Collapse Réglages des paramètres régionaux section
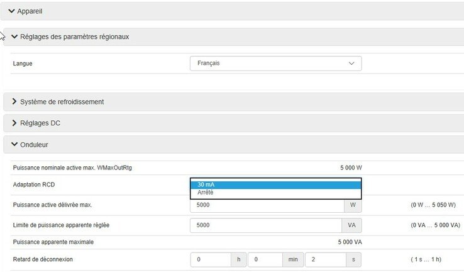 [15, 37]
